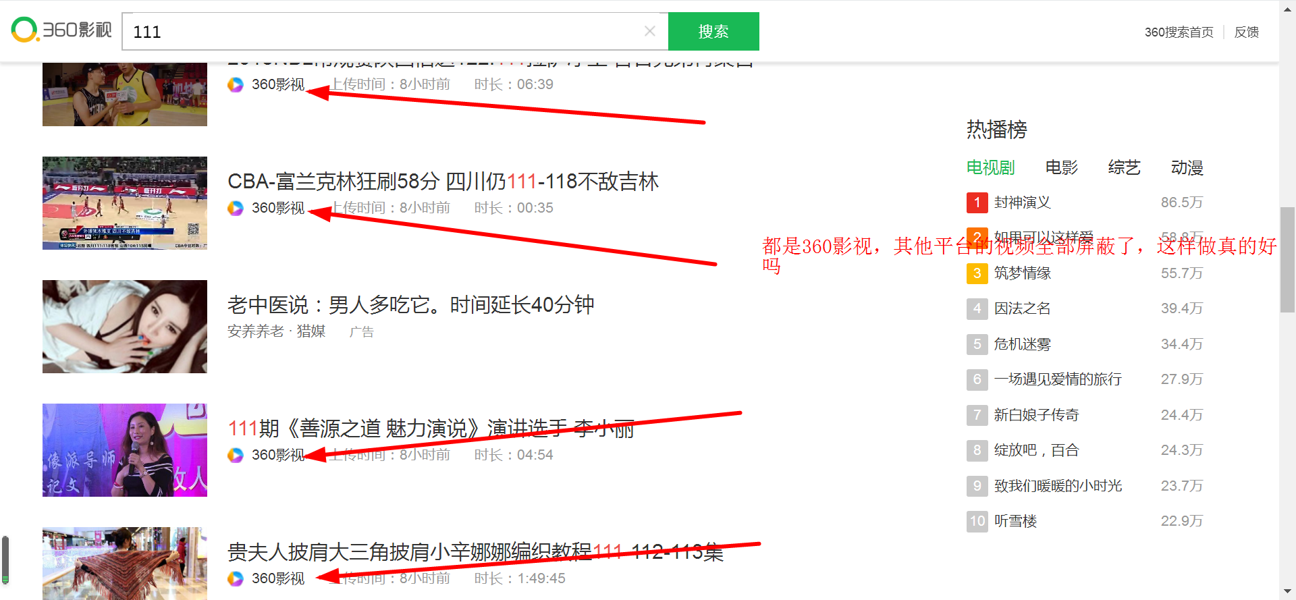1296x600 pixels.
Task: Click the page scrollbar down arrow
Action: (x=1288, y=592)
